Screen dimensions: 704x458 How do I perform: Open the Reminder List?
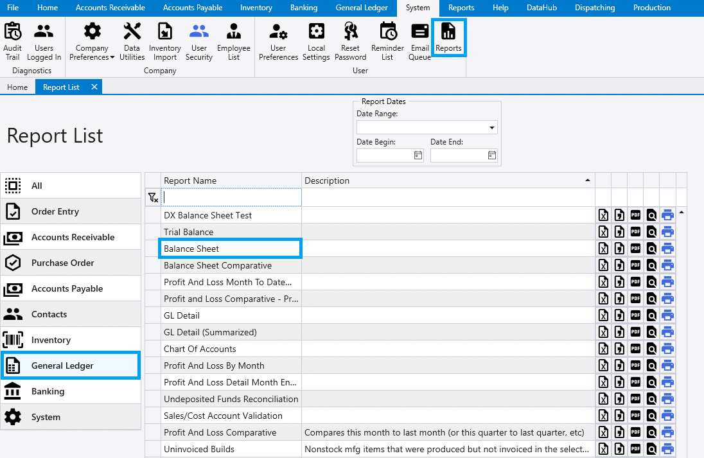tap(387, 41)
